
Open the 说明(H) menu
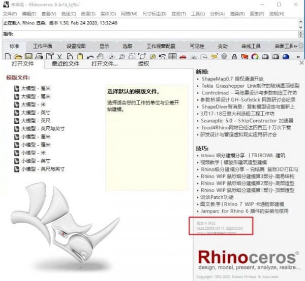[x=277, y=14]
